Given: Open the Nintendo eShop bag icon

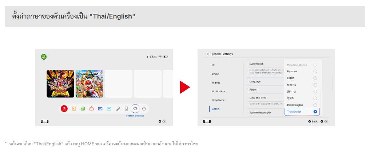Looking at the screenshot, I should point(91,109).
